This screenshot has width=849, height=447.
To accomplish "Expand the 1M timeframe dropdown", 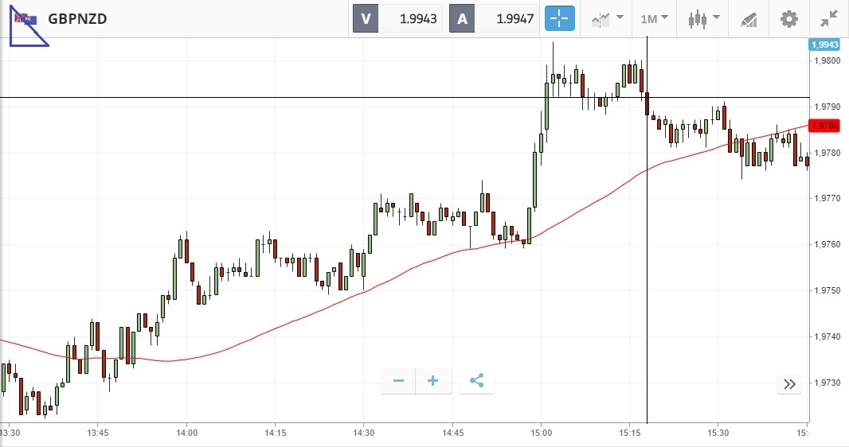I will coord(654,18).
